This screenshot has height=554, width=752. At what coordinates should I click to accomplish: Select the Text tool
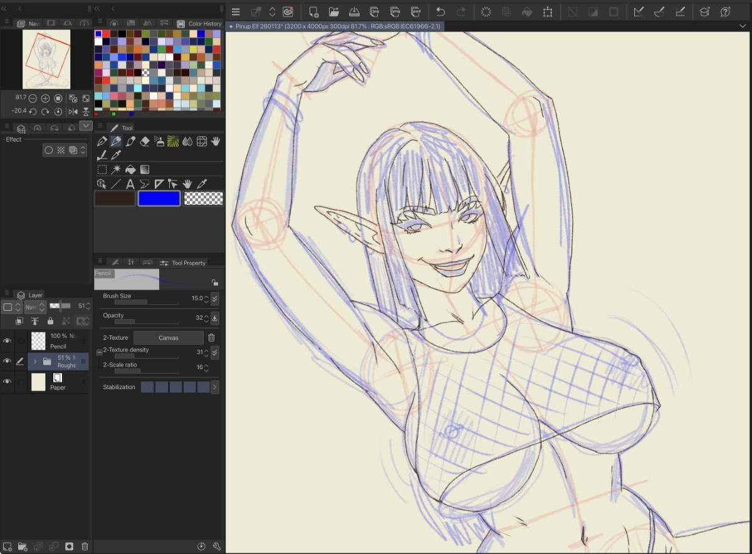[130, 184]
